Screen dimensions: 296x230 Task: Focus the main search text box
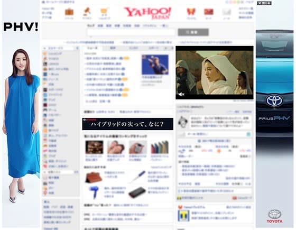coord(132,32)
